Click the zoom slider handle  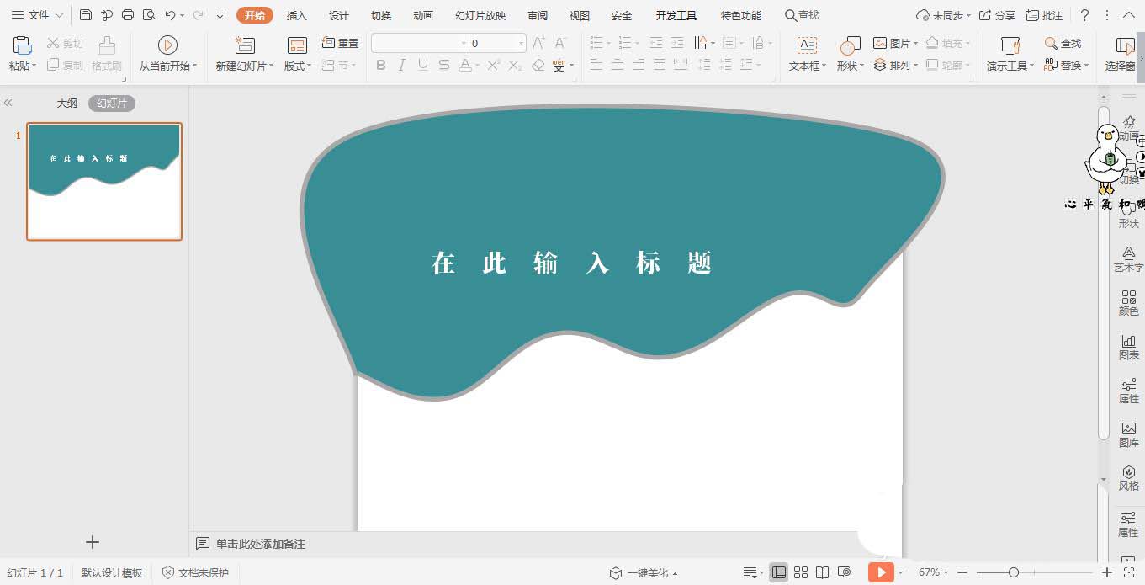click(x=1014, y=572)
